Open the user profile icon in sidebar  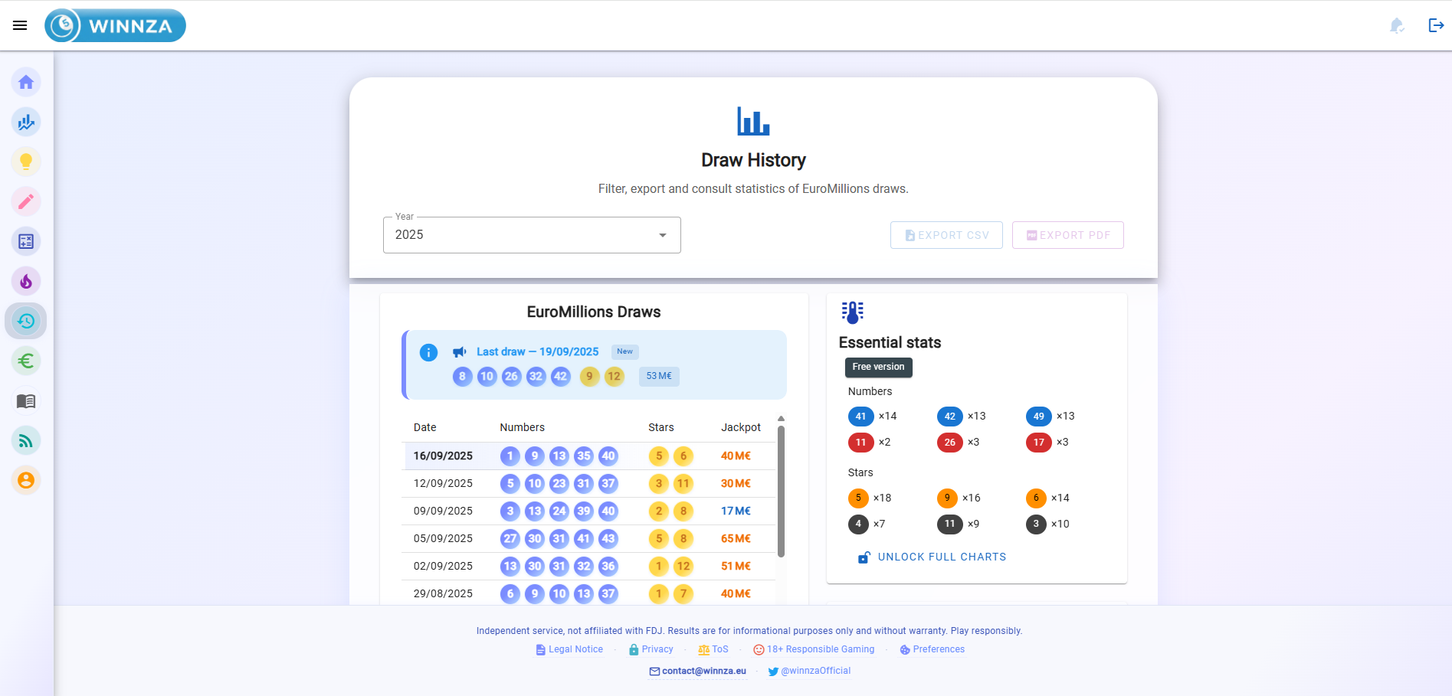26,480
